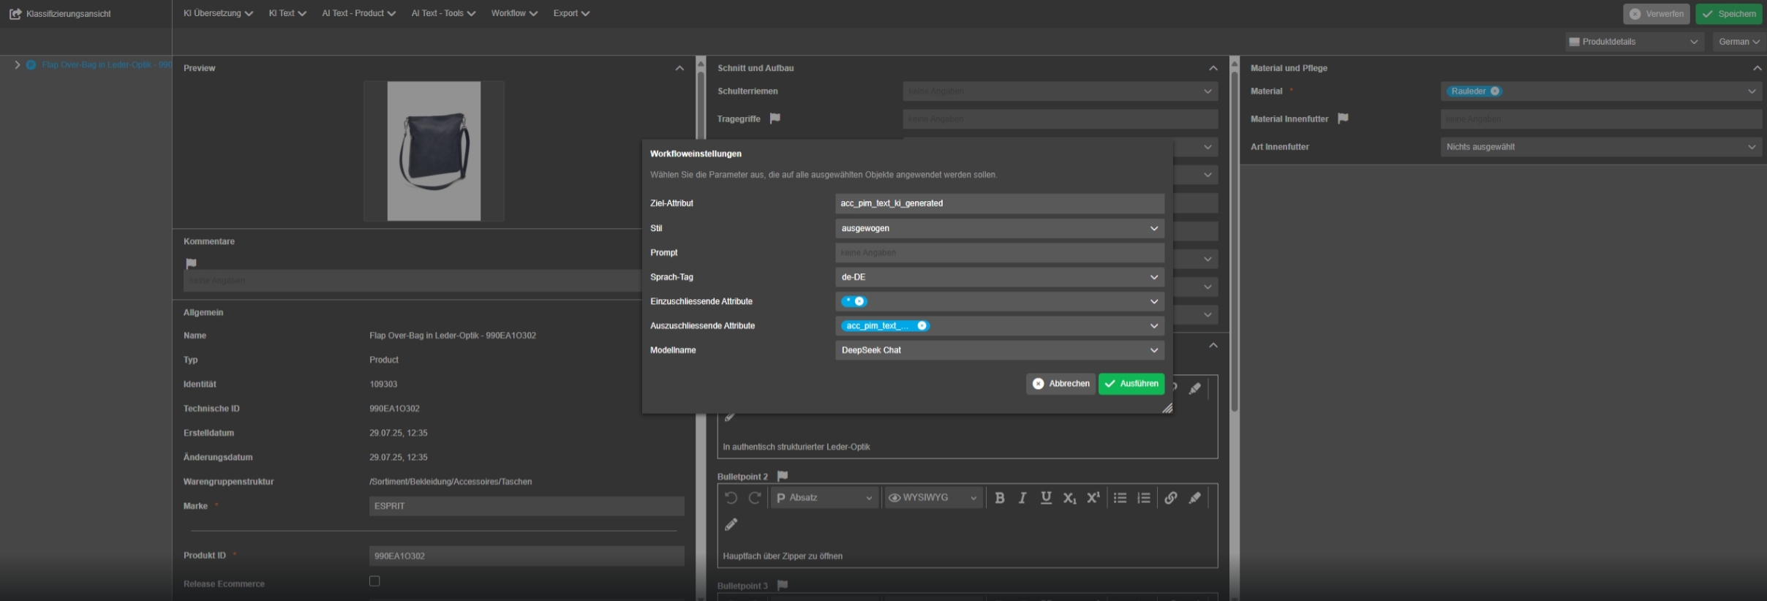The width and height of the screenshot is (1767, 601).
Task: Open the KI Übersetzung menu
Action: click(218, 13)
